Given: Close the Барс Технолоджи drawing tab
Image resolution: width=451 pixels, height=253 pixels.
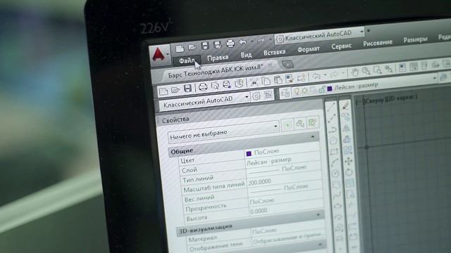Looking at the screenshot, I should coord(270,65).
